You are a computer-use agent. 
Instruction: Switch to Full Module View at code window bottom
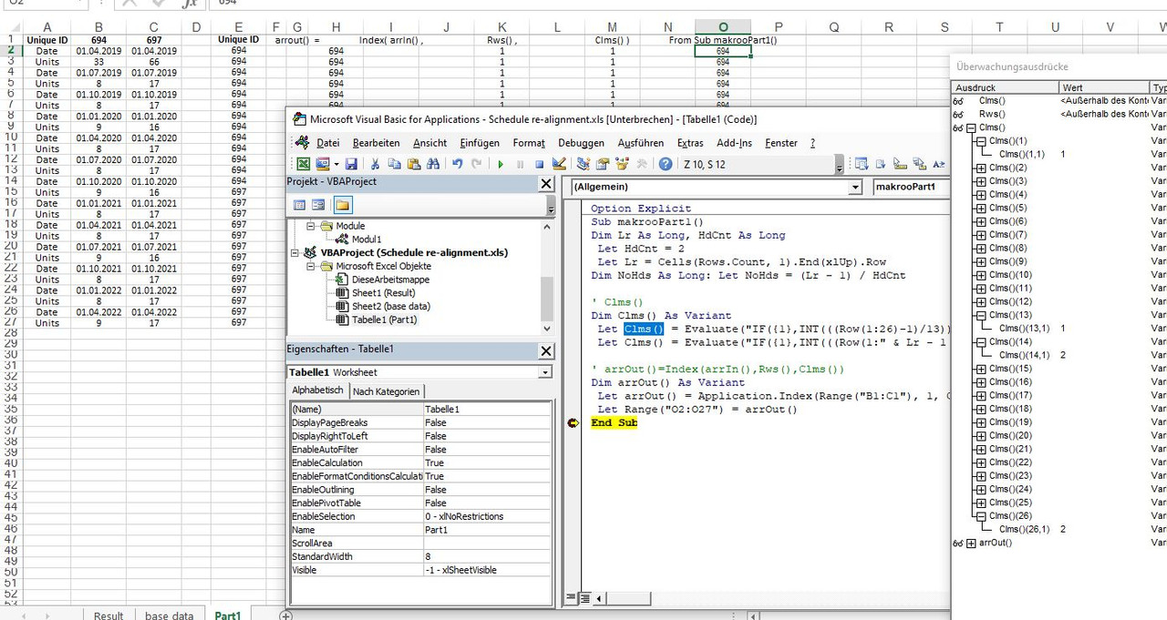click(x=584, y=598)
